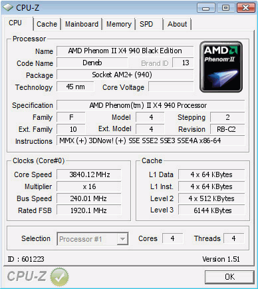Open the SPD tab
Viewport: 258px width, 289px height.
pyautogui.click(x=146, y=24)
